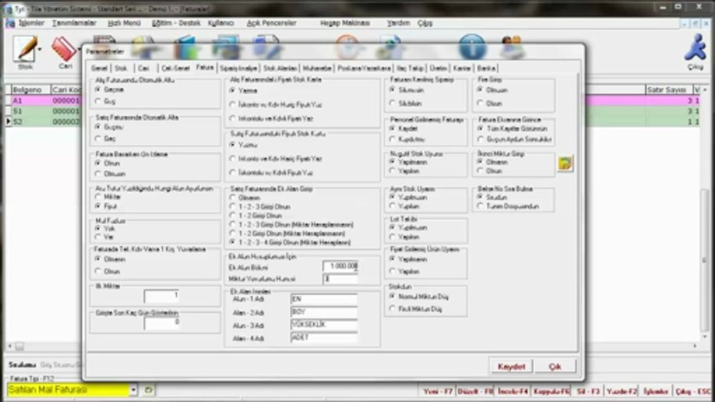Select Olsun under Fire Girişi

pyautogui.click(x=481, y=103)
